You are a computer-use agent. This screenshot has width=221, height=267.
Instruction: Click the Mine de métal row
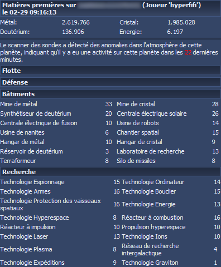click(x=56, y=104)
